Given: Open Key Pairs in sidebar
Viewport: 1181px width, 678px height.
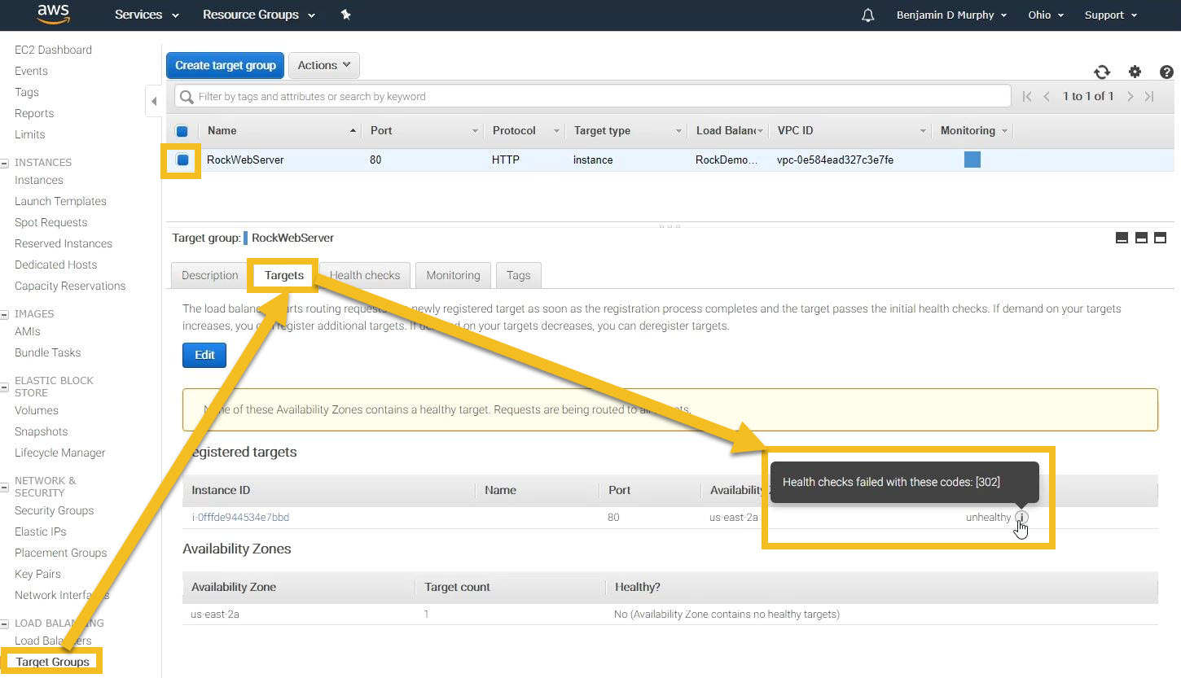Looking at the screenshot, I should point(37,574).
